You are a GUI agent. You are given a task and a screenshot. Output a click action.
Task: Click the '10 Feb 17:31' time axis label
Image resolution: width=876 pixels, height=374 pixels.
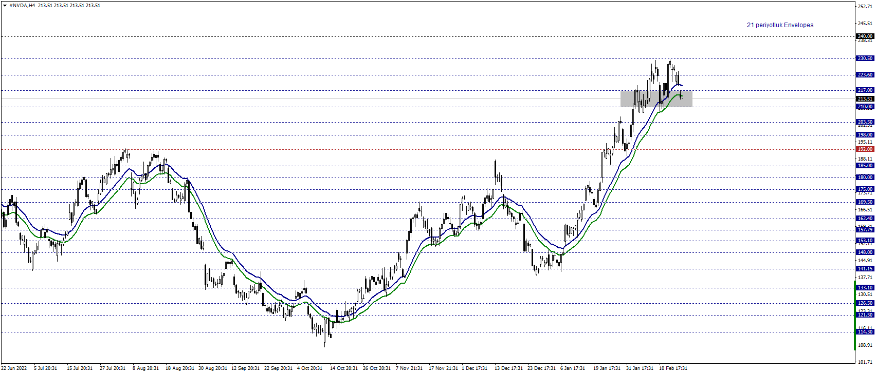point(673,368)
